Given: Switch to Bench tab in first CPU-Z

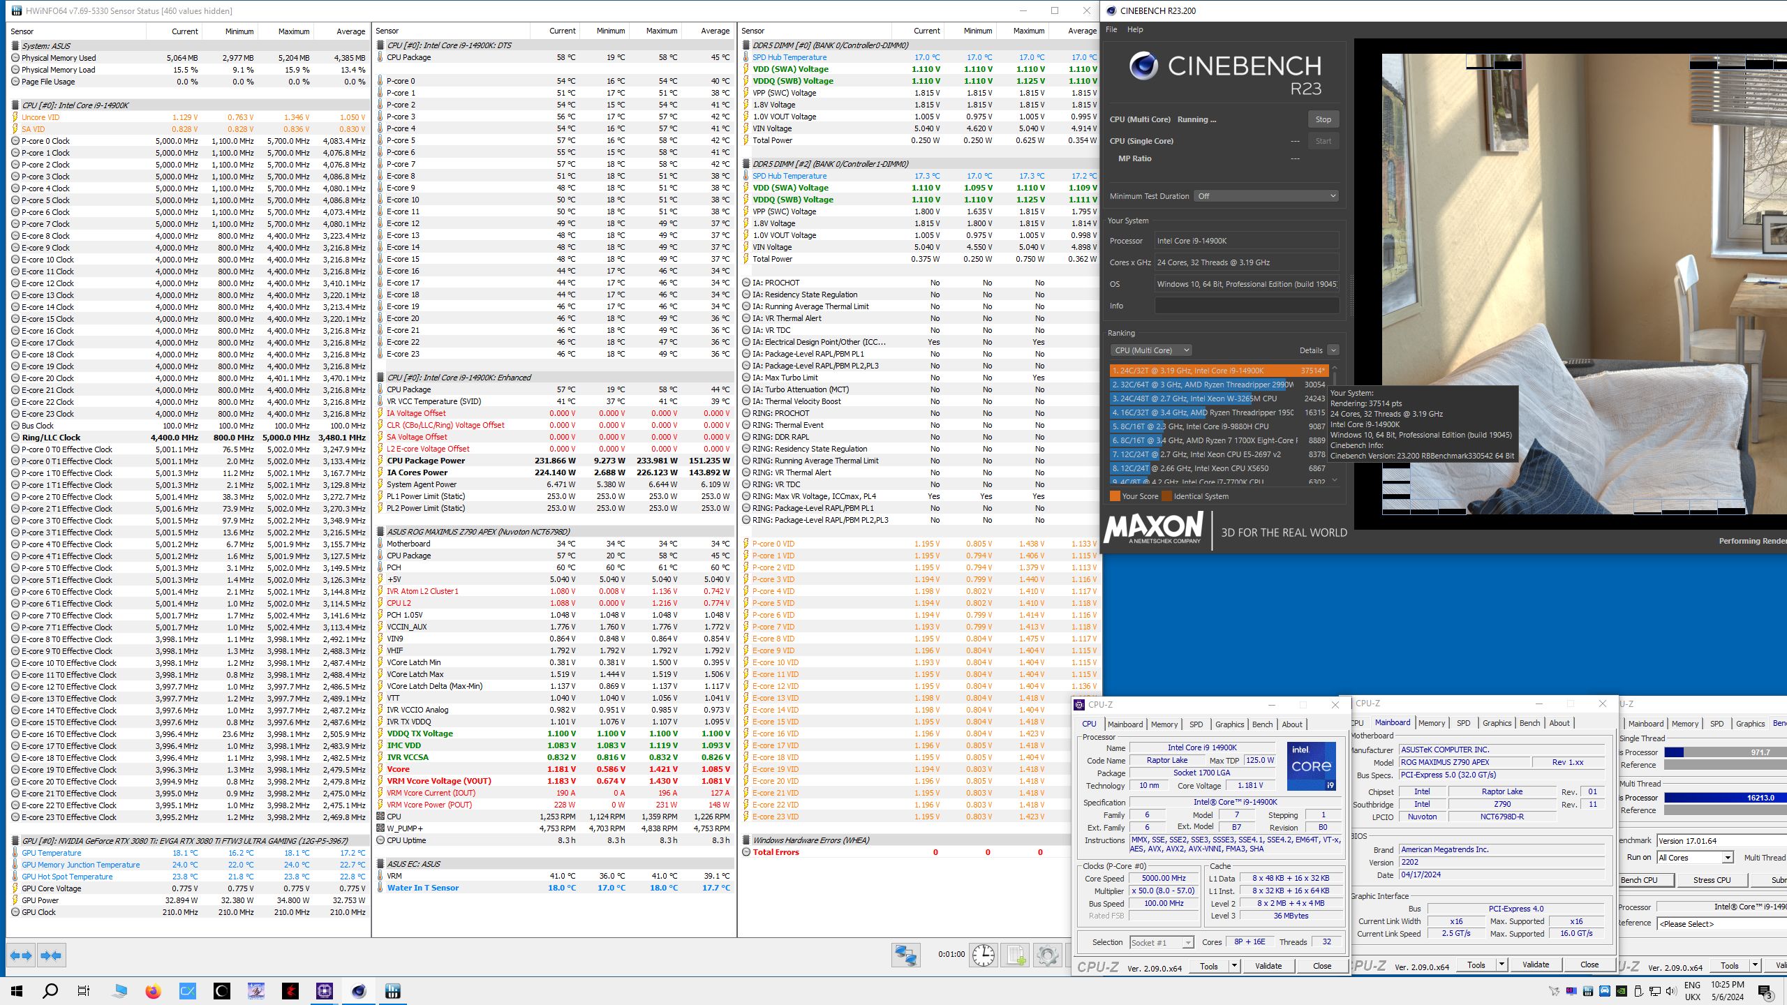Looking at the screenshot, I should pos(1262,724).
